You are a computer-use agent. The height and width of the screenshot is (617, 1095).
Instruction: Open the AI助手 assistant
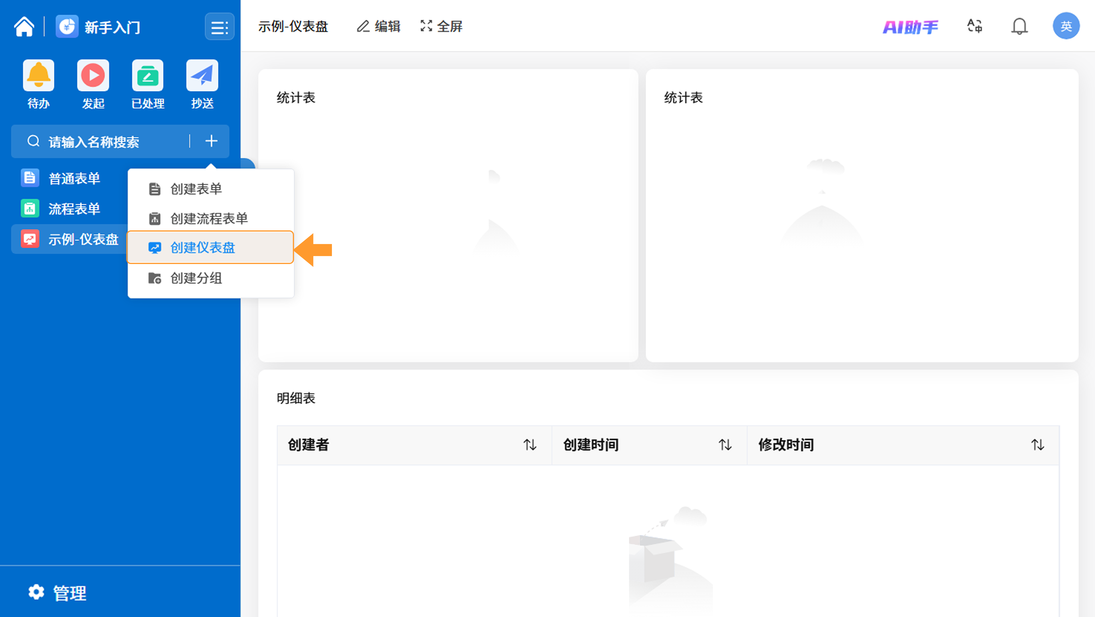910,27
